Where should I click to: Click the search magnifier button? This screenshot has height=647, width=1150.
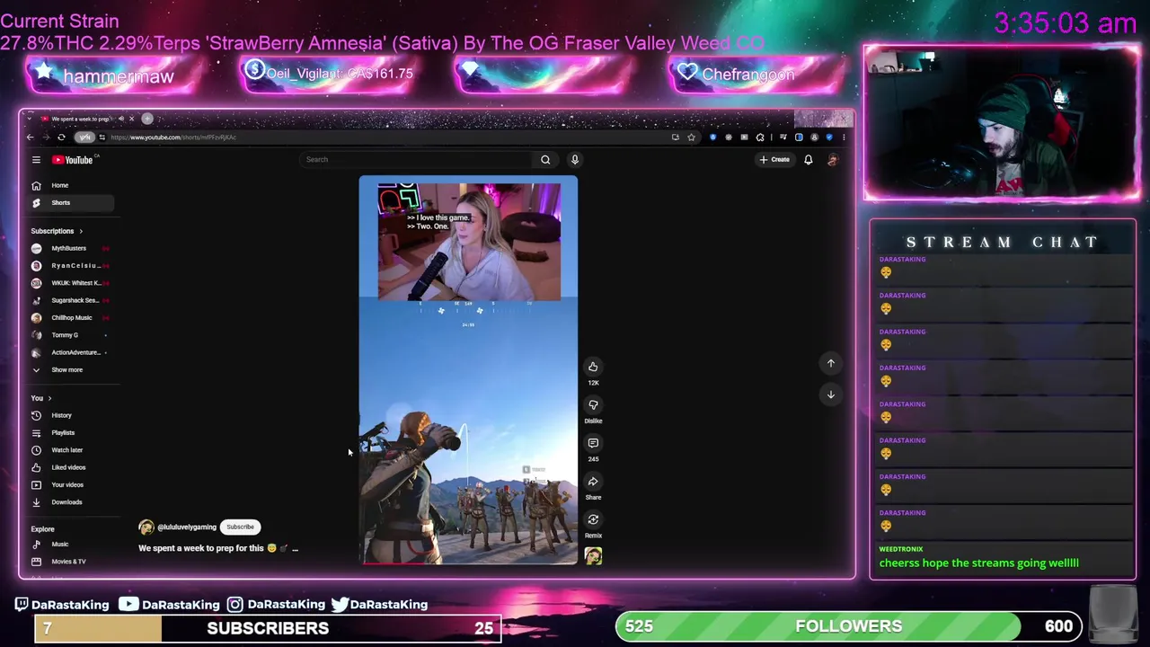pos(545,160)
